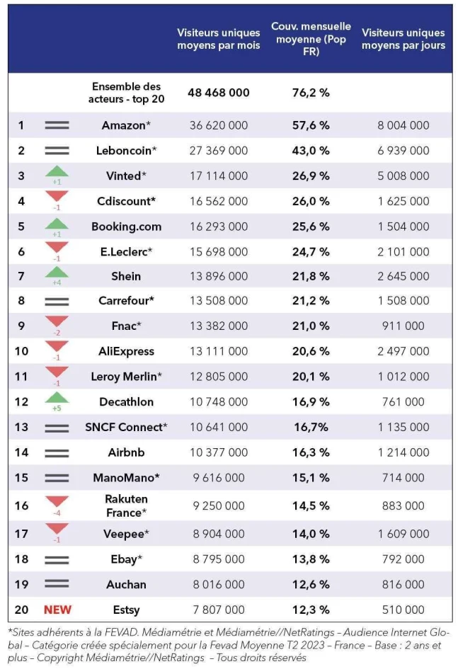
Task: Click the AliExpress site name
Action: point(126,351)
